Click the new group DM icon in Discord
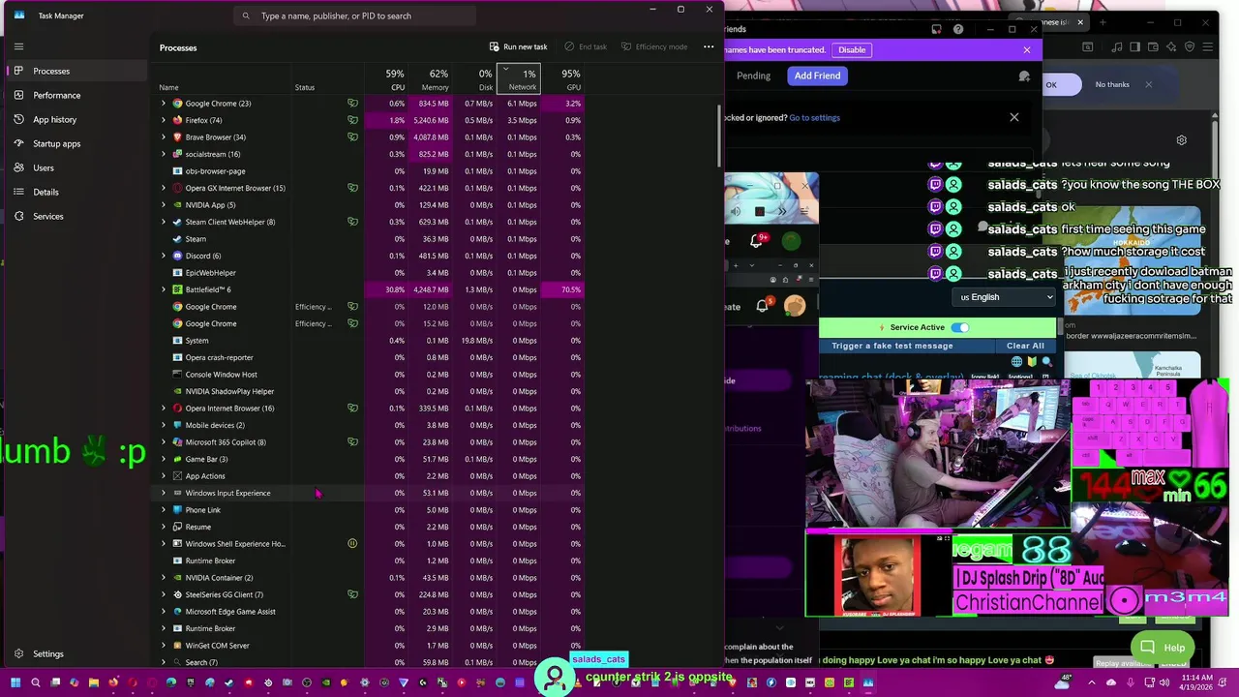 pos(1025,76)
